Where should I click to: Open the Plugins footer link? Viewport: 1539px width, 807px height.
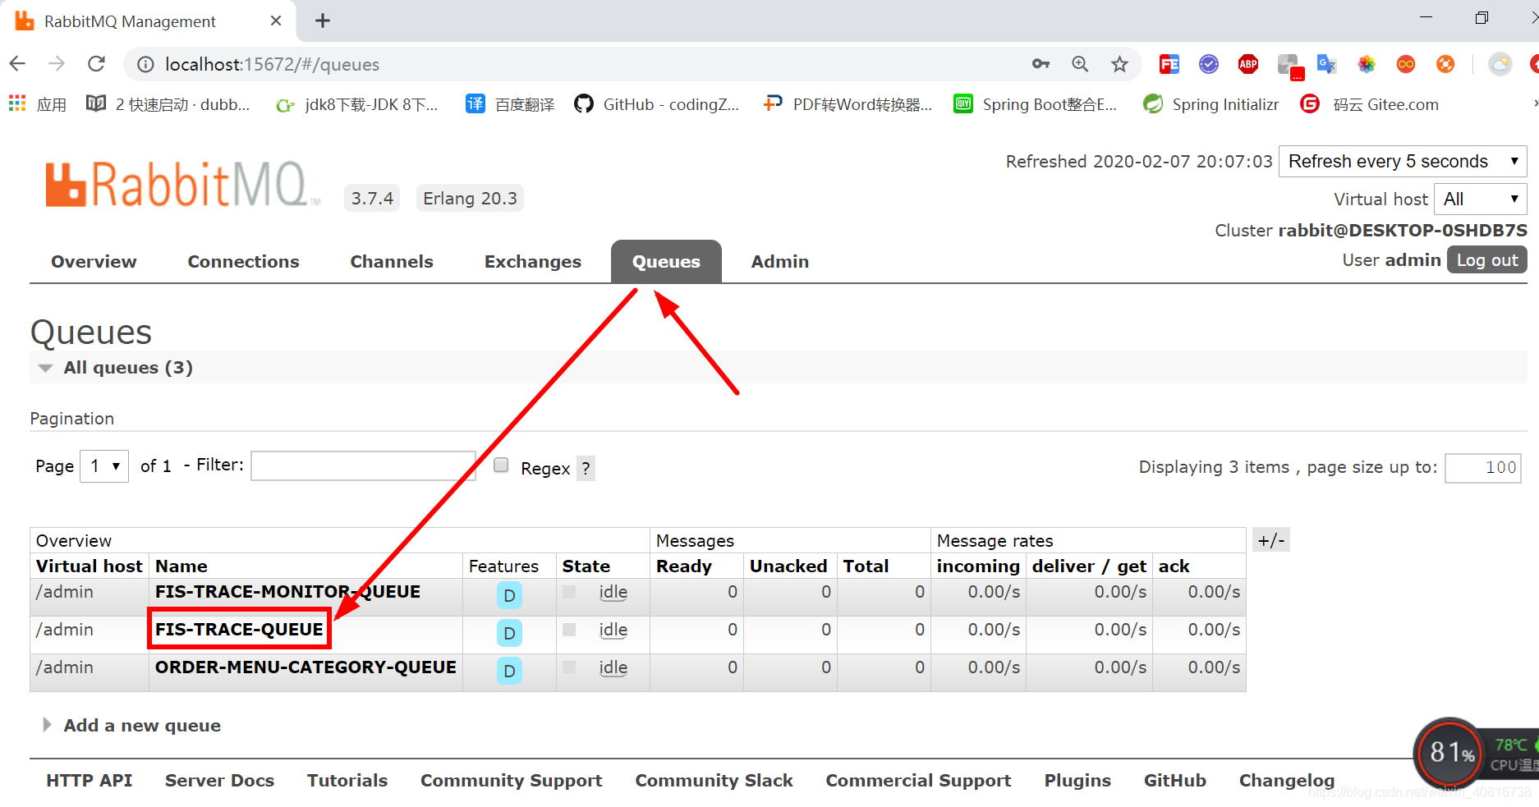coord(1077,780)
